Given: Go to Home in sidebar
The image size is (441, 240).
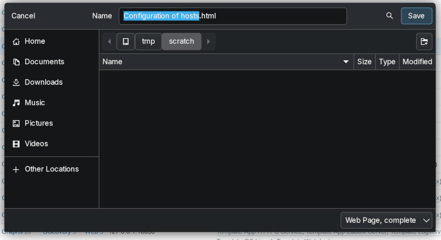Looking at the screenshot, I should click(x=52, y=42).
